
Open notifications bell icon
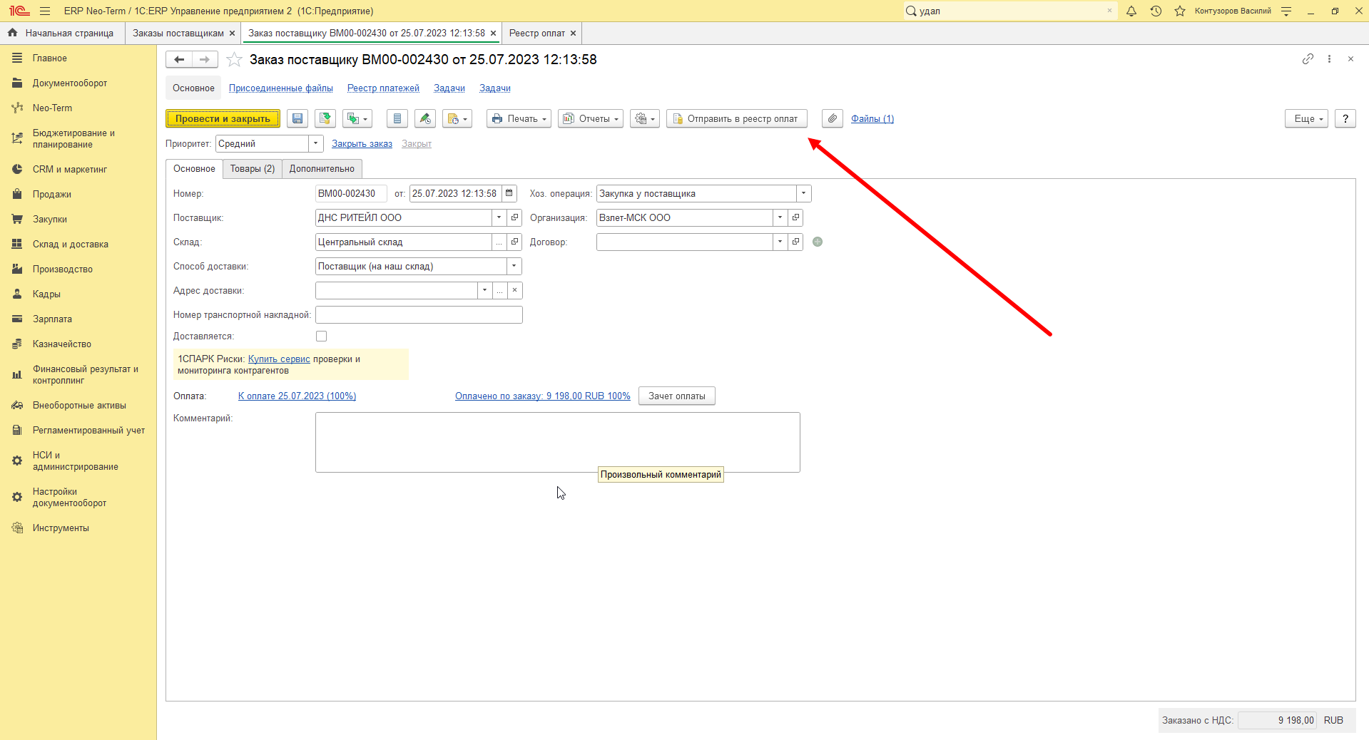(x=1131, y=11)
